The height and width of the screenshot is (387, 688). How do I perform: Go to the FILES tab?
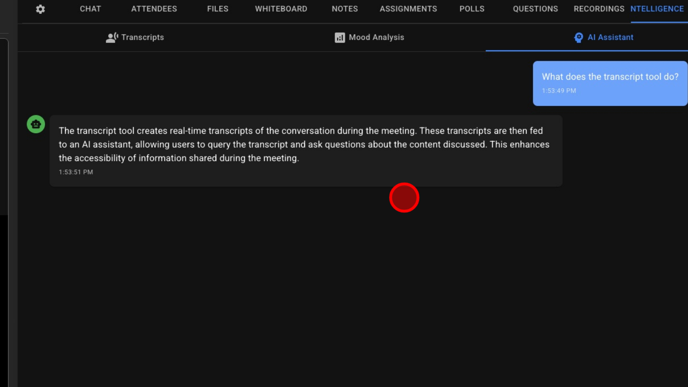click(x=217, y=9)
